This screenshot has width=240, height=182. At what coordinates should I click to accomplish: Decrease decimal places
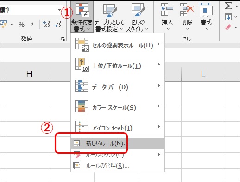(x=57, y=24)
